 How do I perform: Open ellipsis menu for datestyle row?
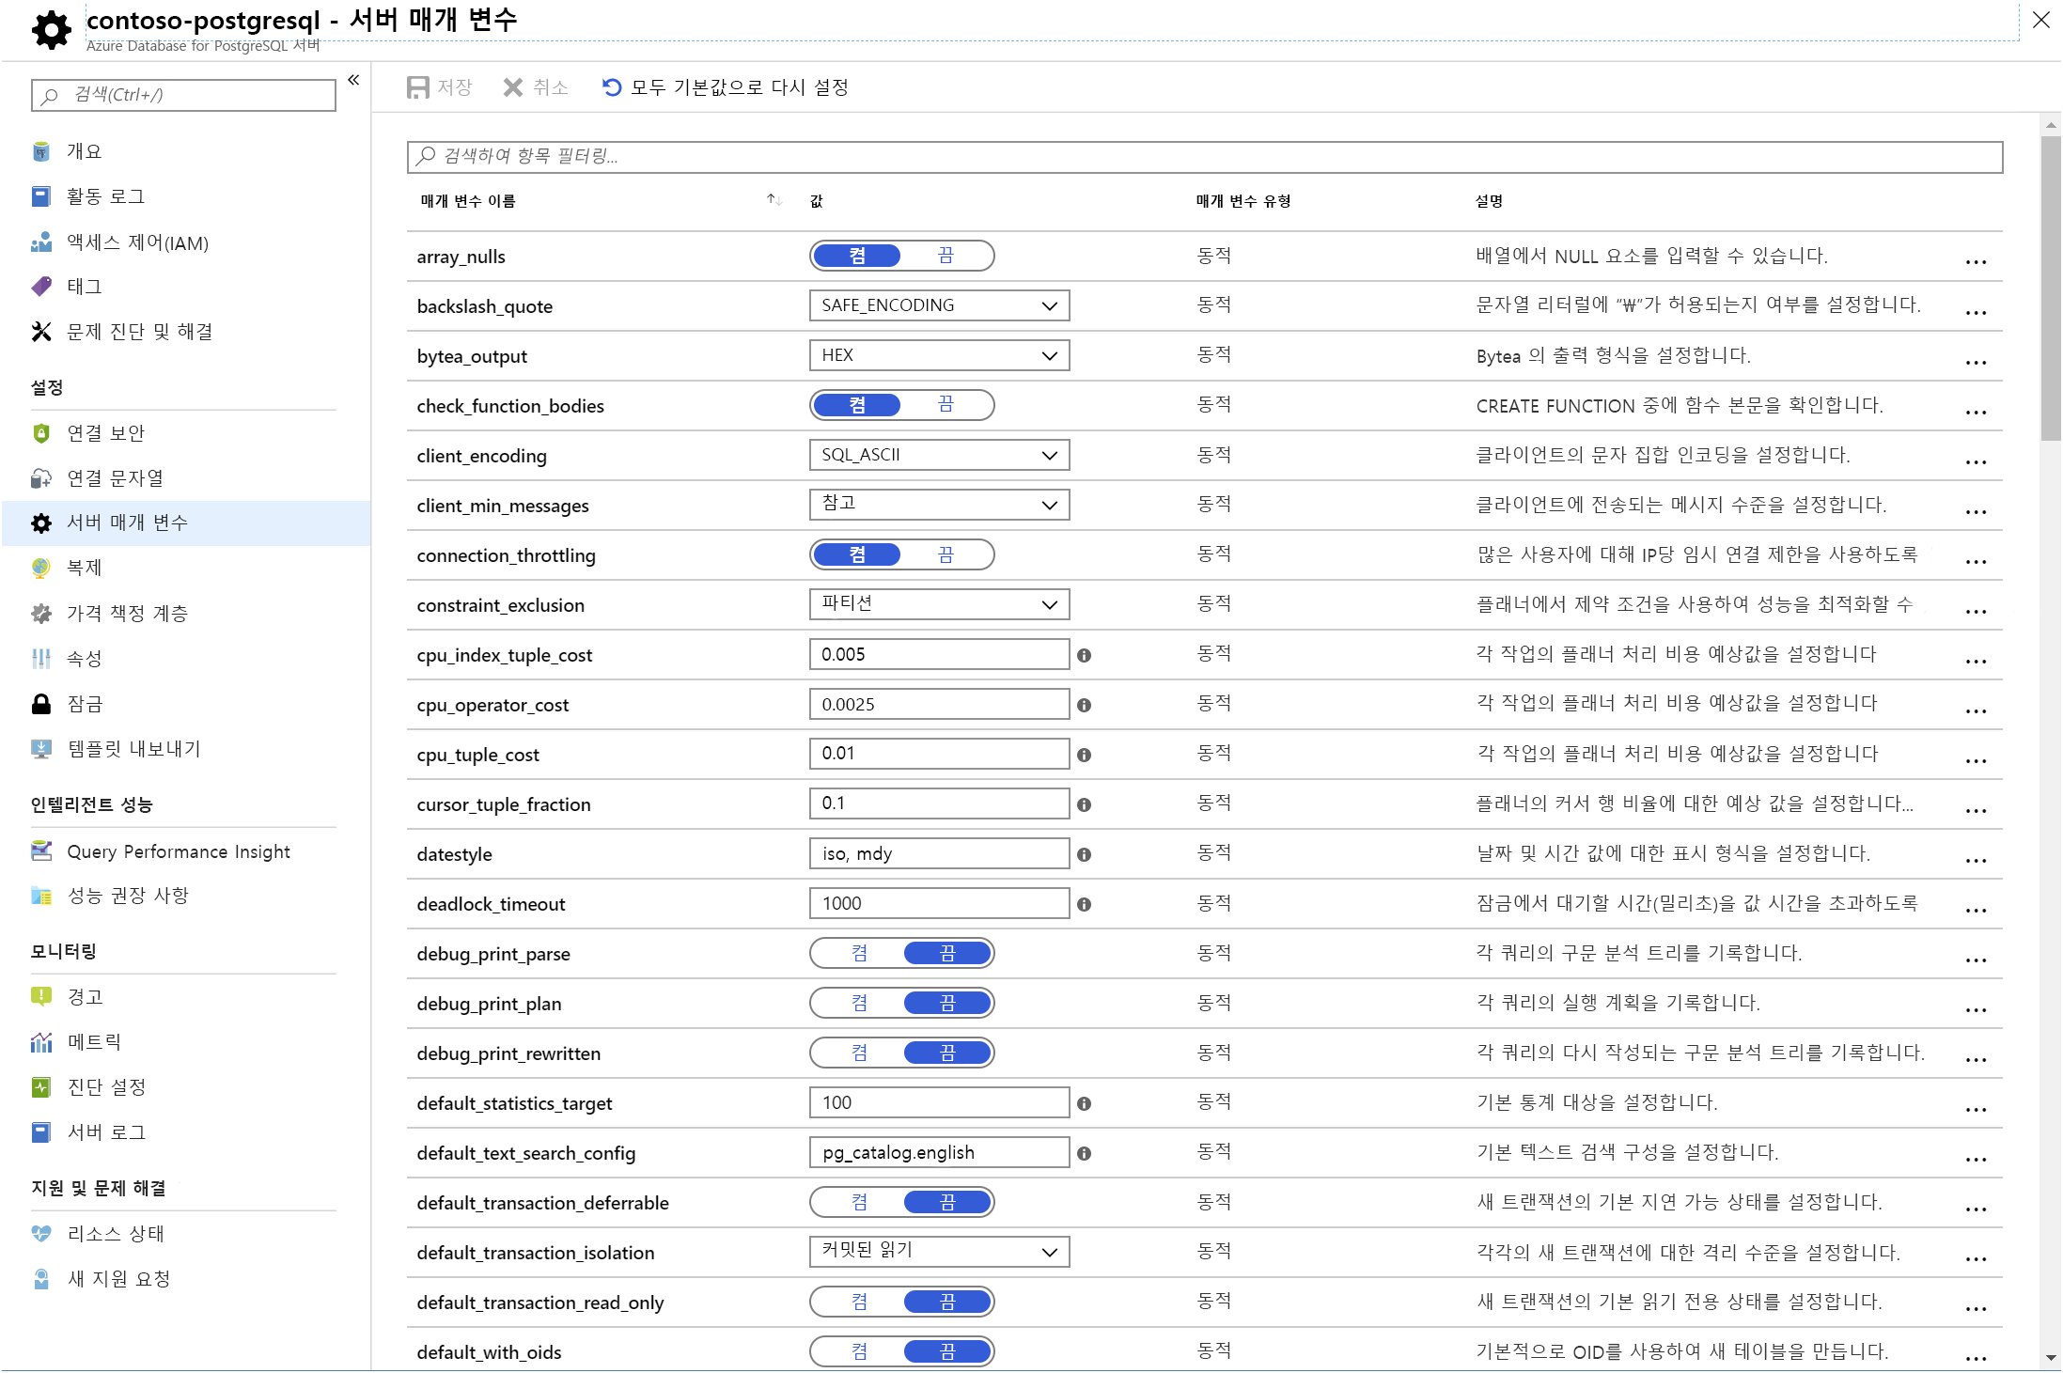(x=1975, y=861)
